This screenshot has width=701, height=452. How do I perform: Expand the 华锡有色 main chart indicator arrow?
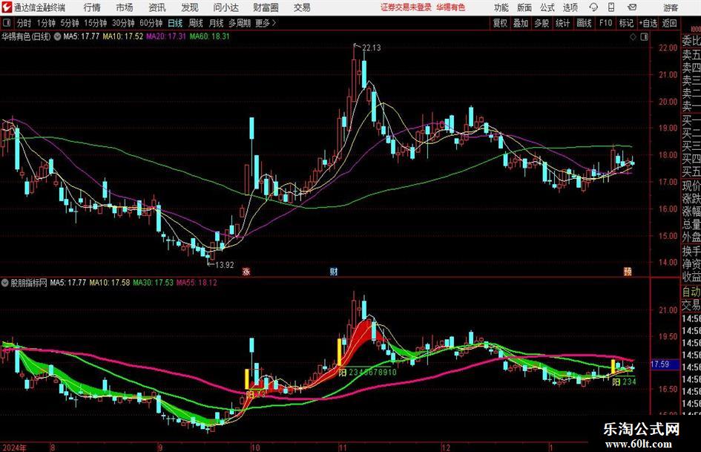click(x=58, y=36)
